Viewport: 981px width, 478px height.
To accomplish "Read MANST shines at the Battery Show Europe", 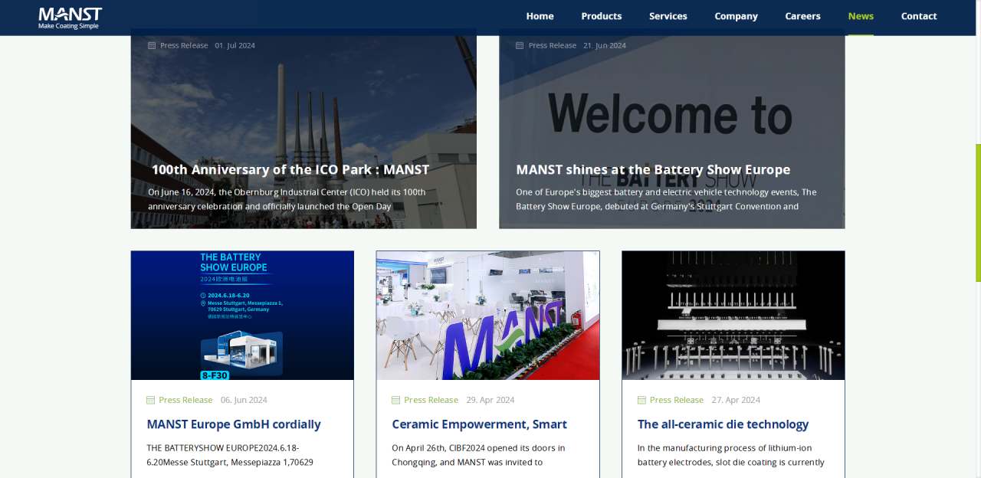I will point(652,169).
